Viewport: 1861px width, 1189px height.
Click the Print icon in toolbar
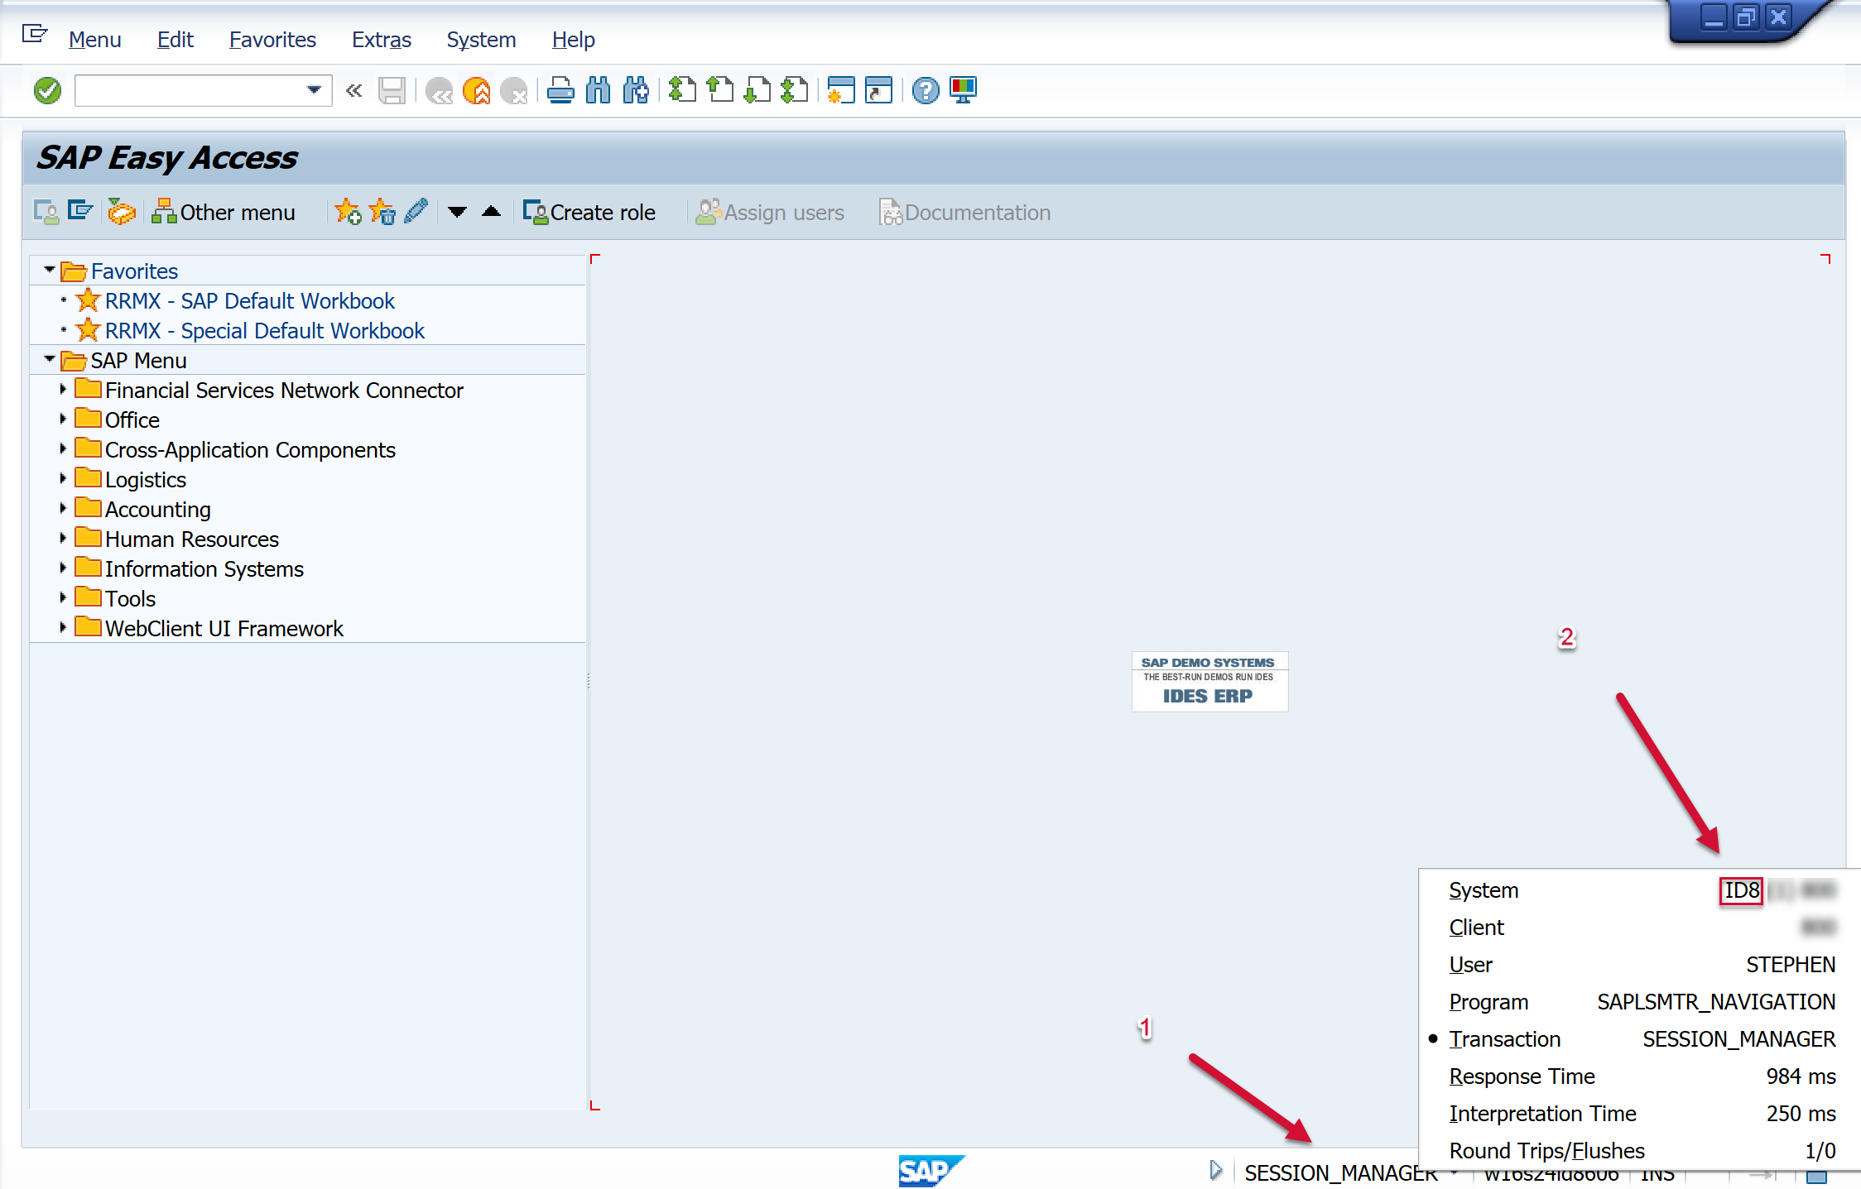[x=560, y=90]
